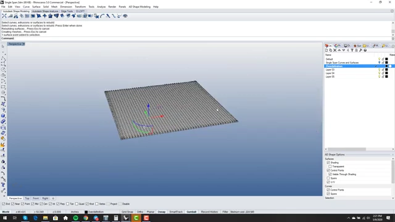Open the Perspective viewport title dropdown arrow
395x222 pixels.
click(x=23, y=44)
